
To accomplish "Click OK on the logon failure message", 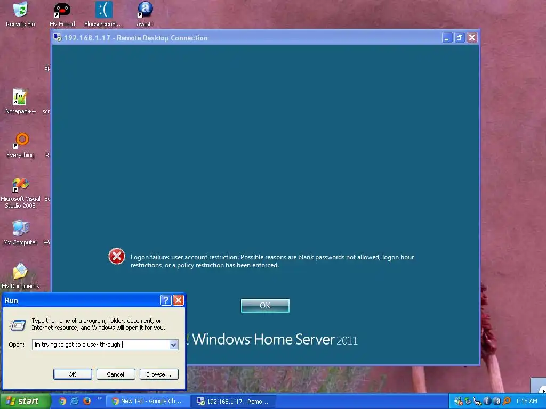I will point(265,305).
